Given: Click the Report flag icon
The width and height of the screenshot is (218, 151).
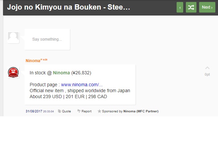Looking at the screenshot, I should [79, 111].
